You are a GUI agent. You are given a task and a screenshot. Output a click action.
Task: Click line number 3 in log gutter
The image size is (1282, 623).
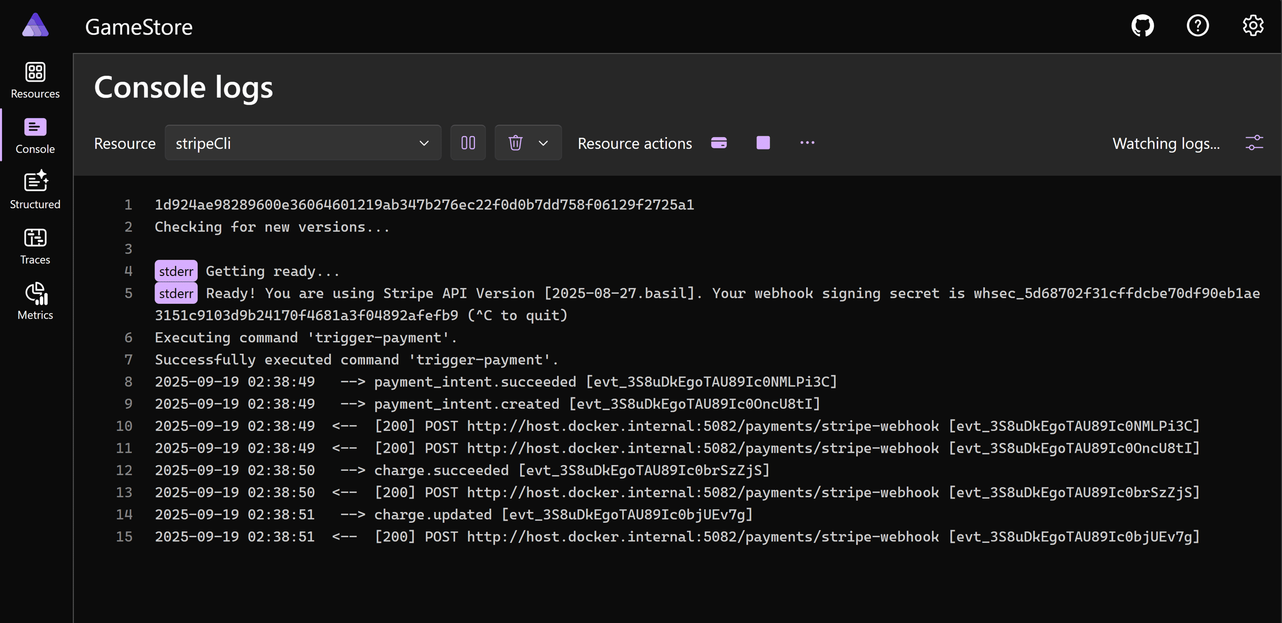pos(128,249)
